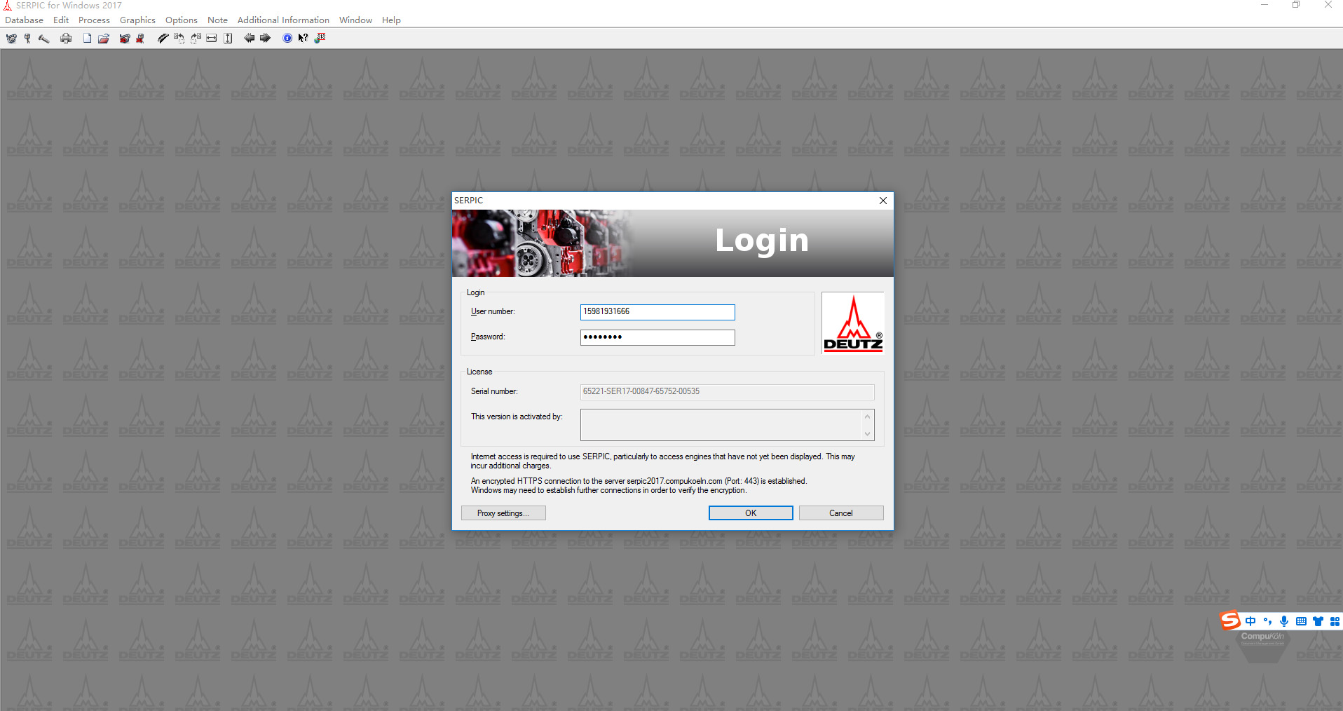Toggle Chinese input mode in IME bar
The image size is (1343, 711).
coord(1250,621)
